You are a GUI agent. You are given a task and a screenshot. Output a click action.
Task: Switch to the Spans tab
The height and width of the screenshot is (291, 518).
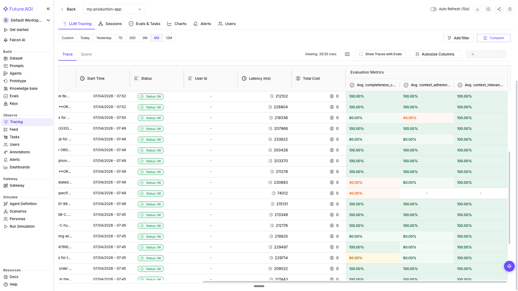coord(86,54)
